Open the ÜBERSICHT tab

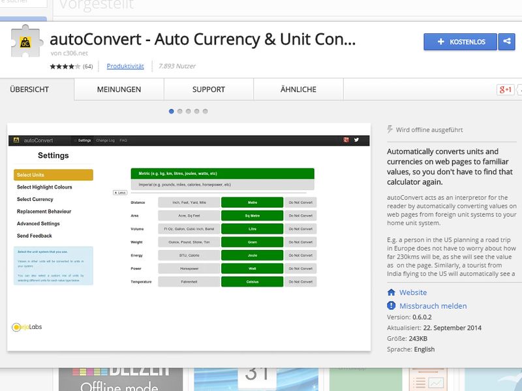tap(29, 89)
